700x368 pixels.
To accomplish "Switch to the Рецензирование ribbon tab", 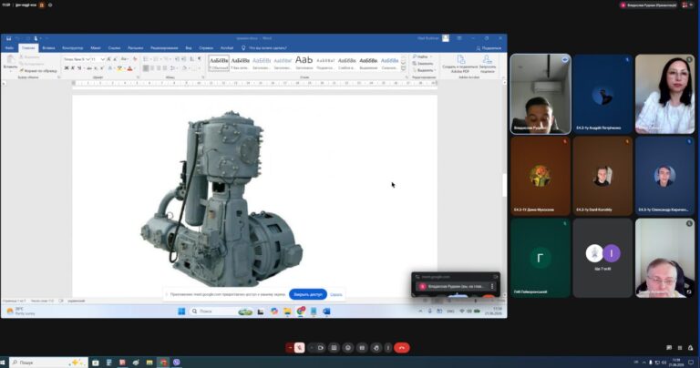I will point(164,47).
